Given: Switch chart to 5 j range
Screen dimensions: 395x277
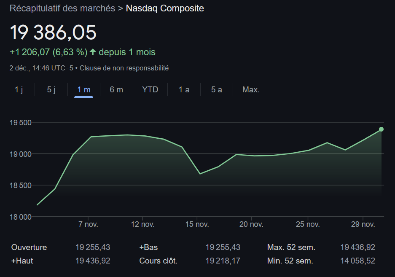Looking at the screenshot, I should point(51,89).
